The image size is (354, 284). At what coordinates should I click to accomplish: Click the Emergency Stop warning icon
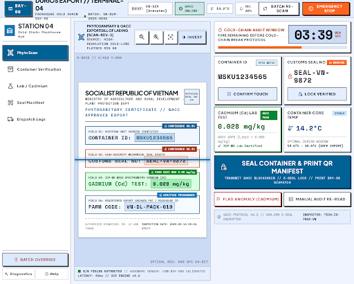311,9
